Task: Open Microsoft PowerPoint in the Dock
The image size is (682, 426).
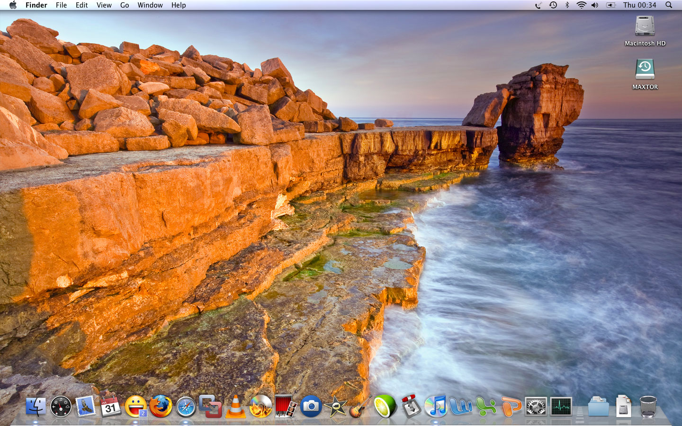Action: click(511, 407)
